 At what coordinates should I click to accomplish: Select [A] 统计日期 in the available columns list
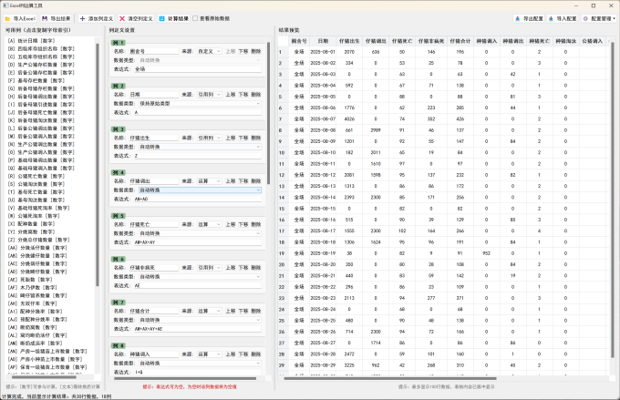click(30, 41)
